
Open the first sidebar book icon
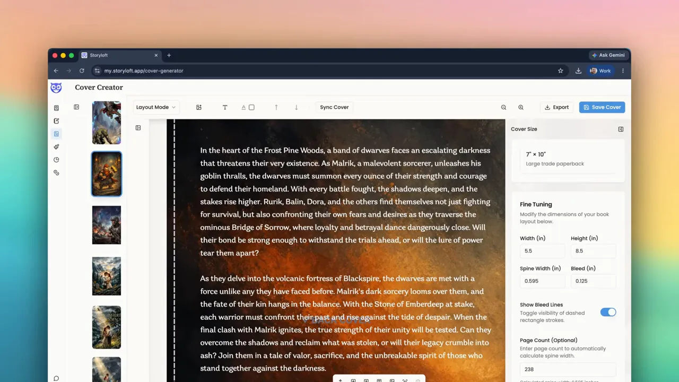(x=56, y=108)
